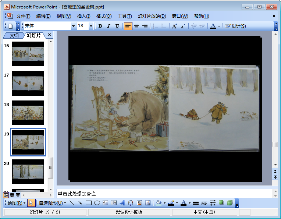Click the new slide document icon
Image resolution: width=281 pixels, height=219 pixels.
pyautogui.click(x=10, y=26)
